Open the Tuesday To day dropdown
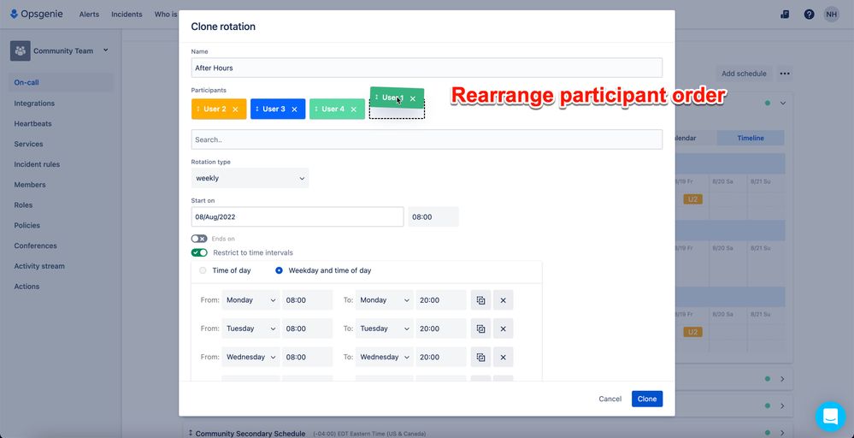 tap(385, 328)
